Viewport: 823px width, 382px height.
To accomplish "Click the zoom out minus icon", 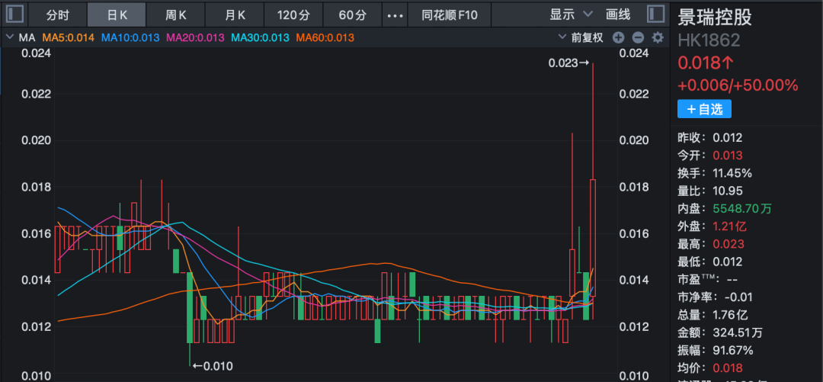I will point(638,37).
